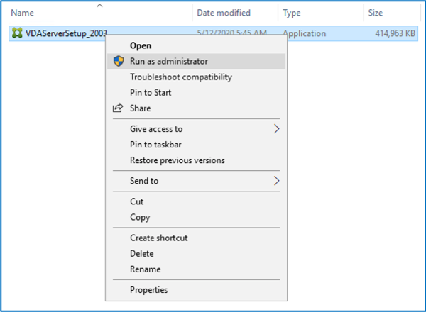Image resolution: width=426 pixels, height=312 pixels.
Task: Click Pin to taskbar entry
Action: point(155,145)
